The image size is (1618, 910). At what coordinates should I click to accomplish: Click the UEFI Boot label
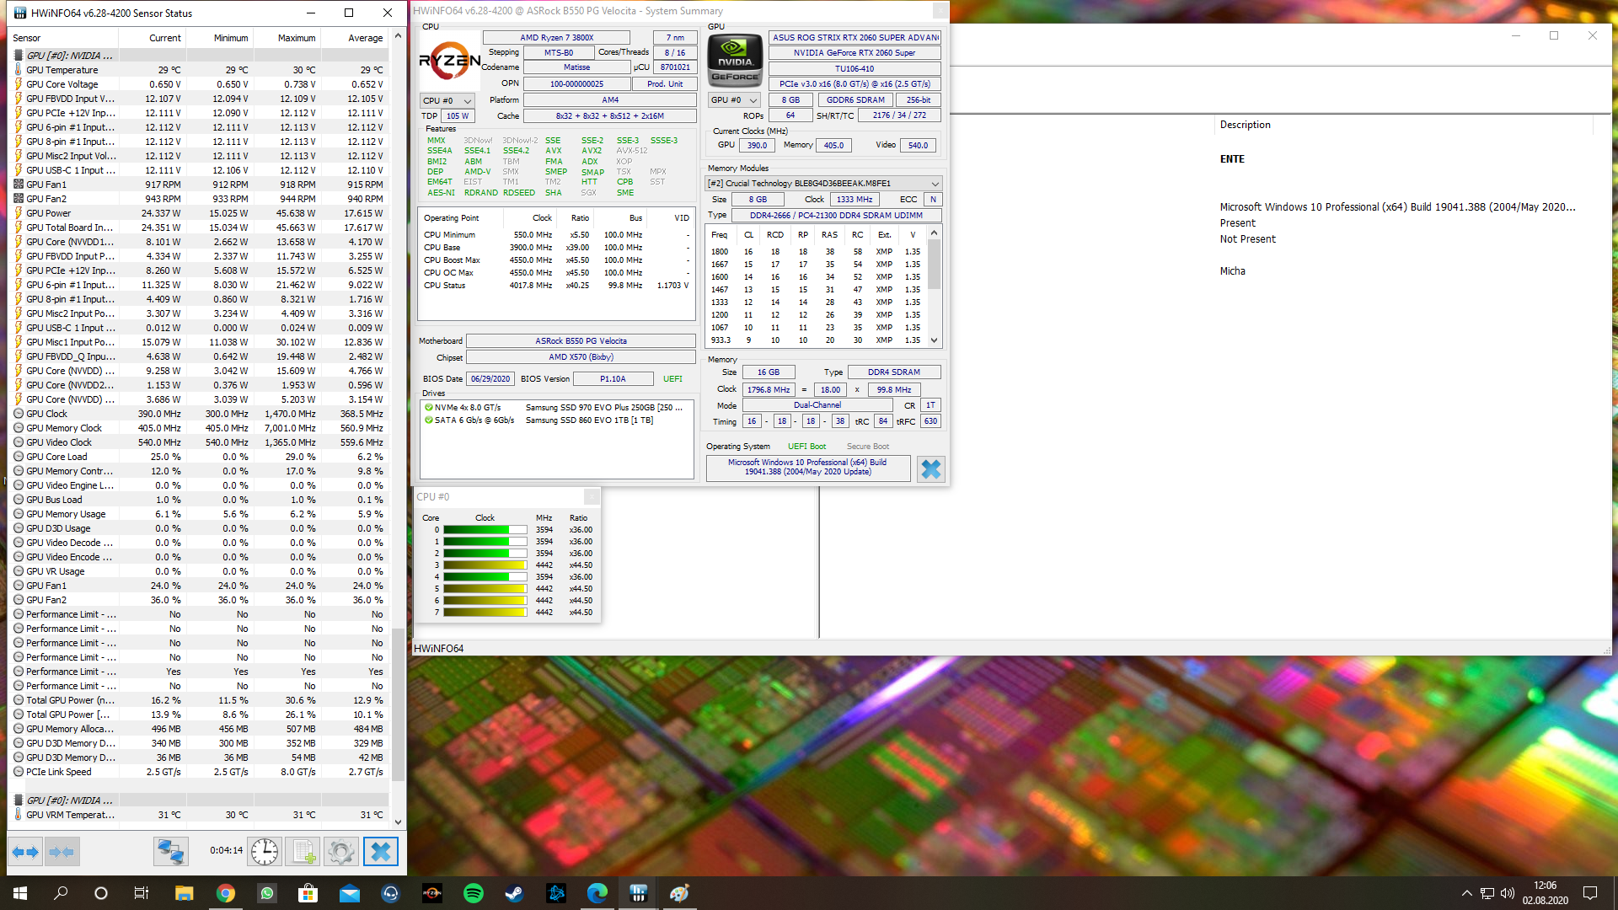[806, 447]
